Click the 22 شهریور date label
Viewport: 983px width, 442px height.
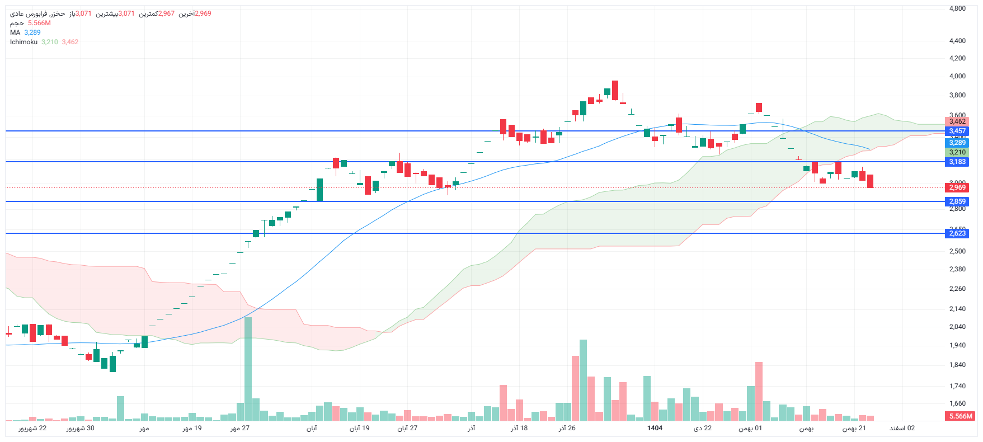pyautogui.click(x=32, y=428)
